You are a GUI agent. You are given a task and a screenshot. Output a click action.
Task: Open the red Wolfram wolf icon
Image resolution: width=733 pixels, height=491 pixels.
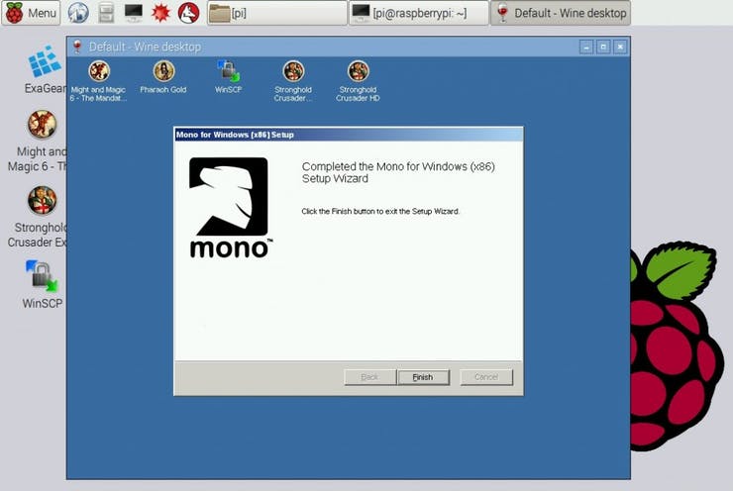click(x=189, y=13)
